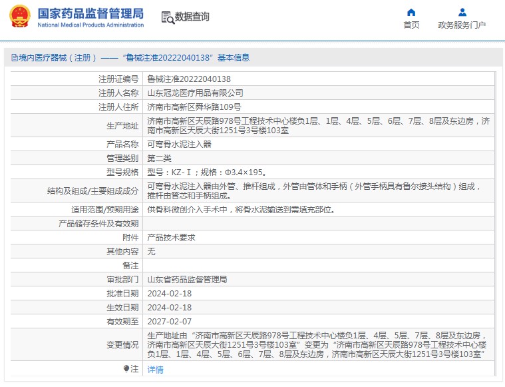
Task: Go to 首页 home link
Action: (411, 25)
